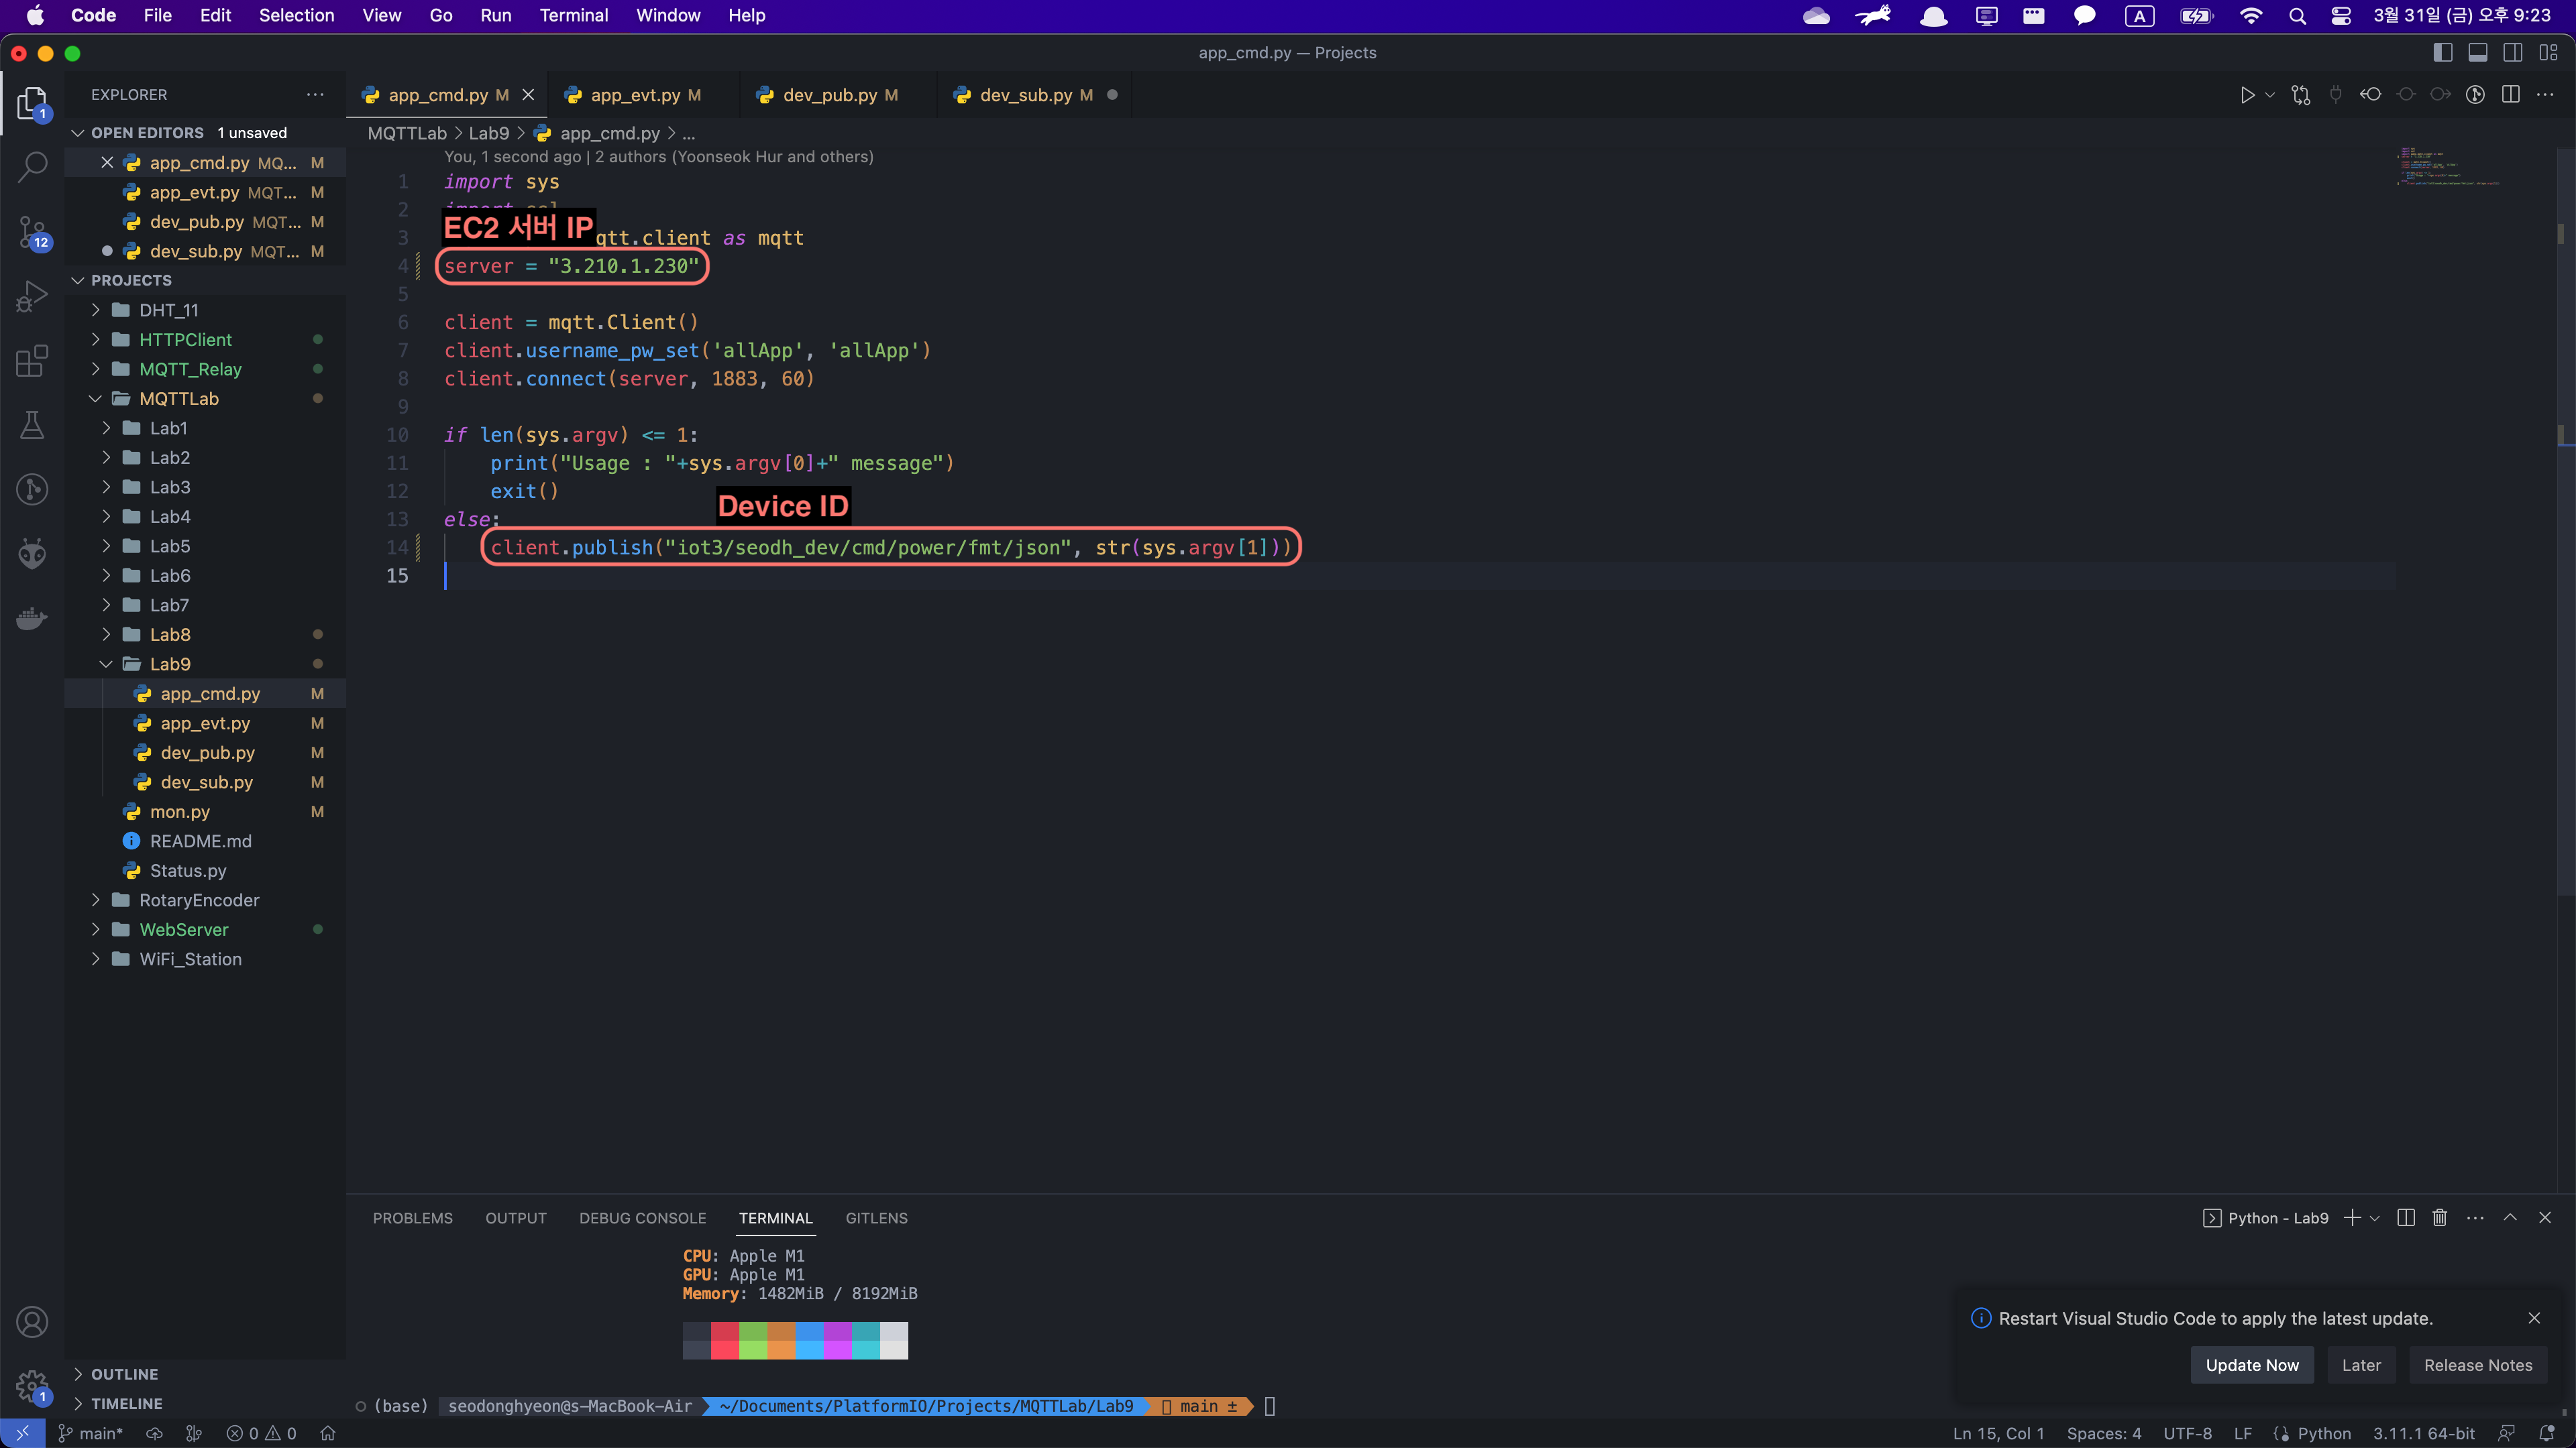The width and height of the screenshot is (2576, 1448).
Task: Click the Release Notes button
Action: pyautogui.click(x=2477, y=1365)
